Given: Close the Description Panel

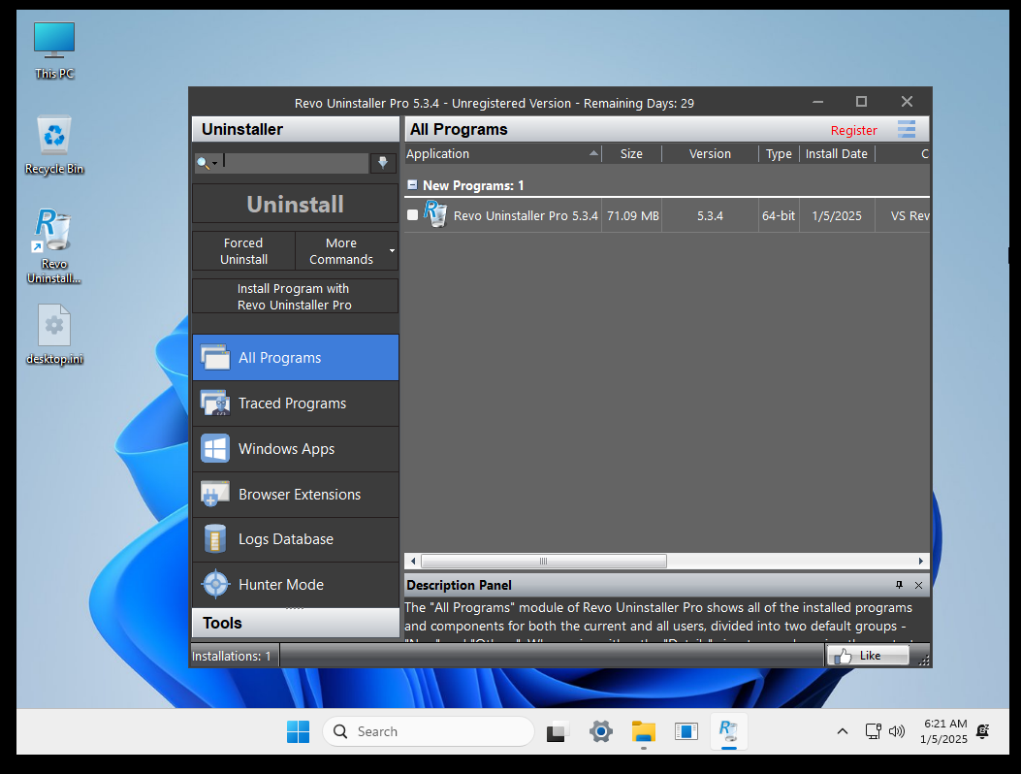Looking at the screenshot, I should coord(919,585).
